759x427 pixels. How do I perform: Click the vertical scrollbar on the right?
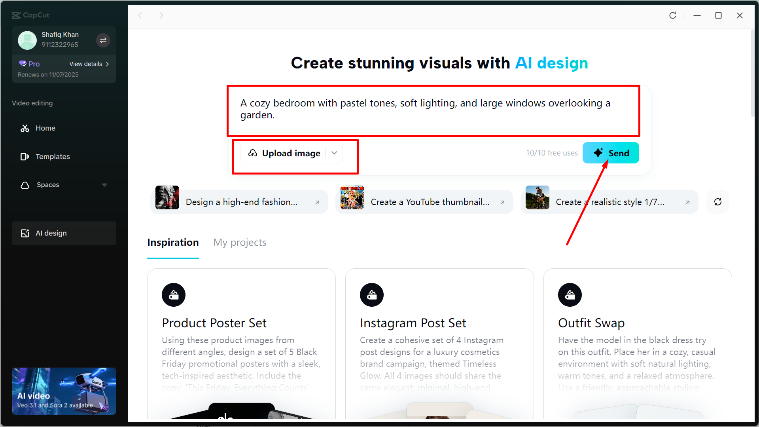(752, 73)
